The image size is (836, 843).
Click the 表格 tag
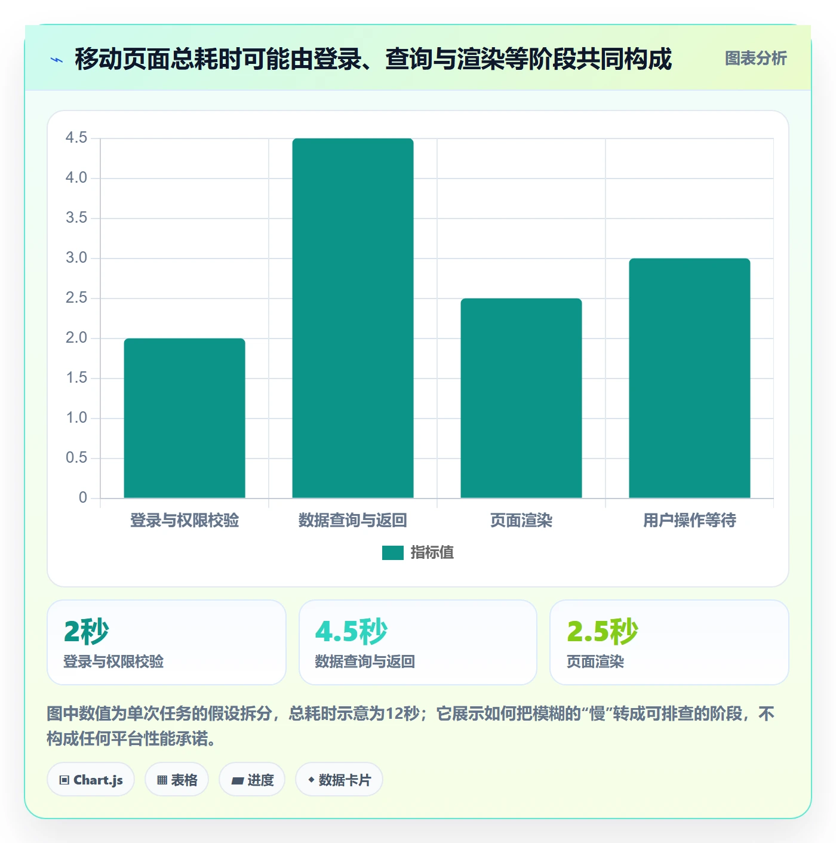177,780
